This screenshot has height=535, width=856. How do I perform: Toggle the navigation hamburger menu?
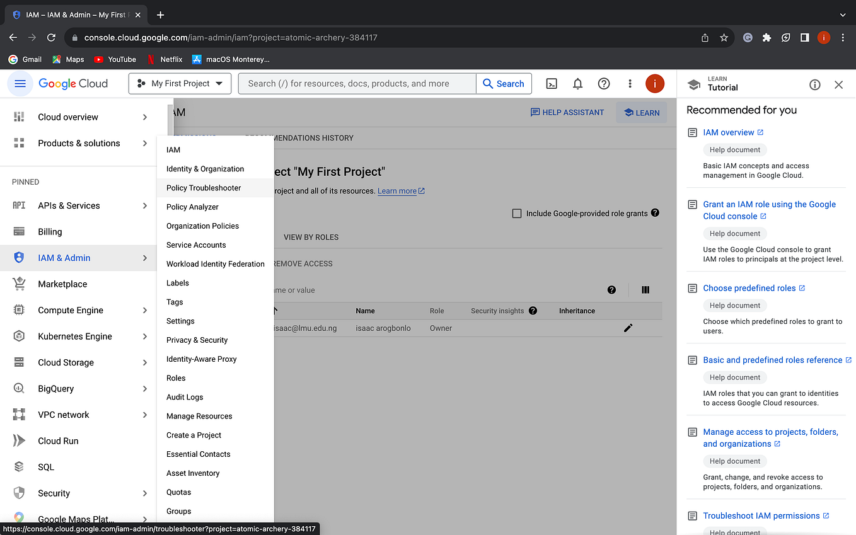click(20, 83)
